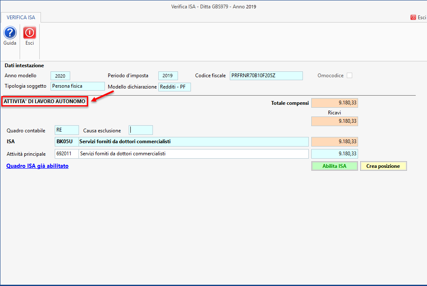This screenshot has height=286, width=427.
Task: Click Attività principale code 692011
Action: (x=67, y=154)
